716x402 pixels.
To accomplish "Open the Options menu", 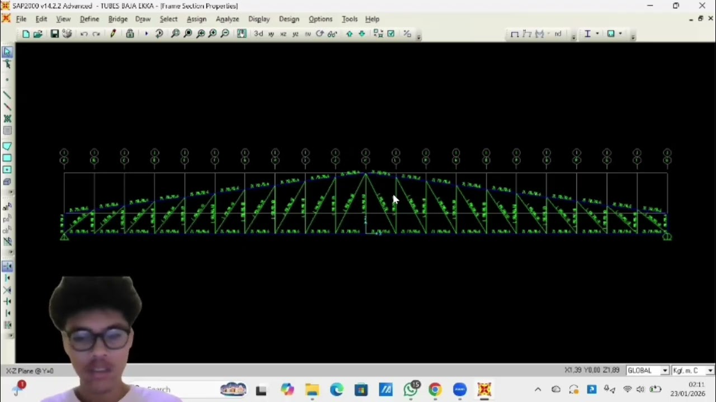I will tap(321, 19).
